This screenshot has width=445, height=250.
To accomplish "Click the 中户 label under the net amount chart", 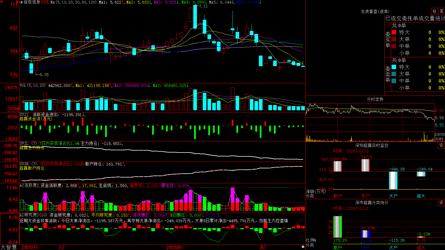I will point(365,196).
